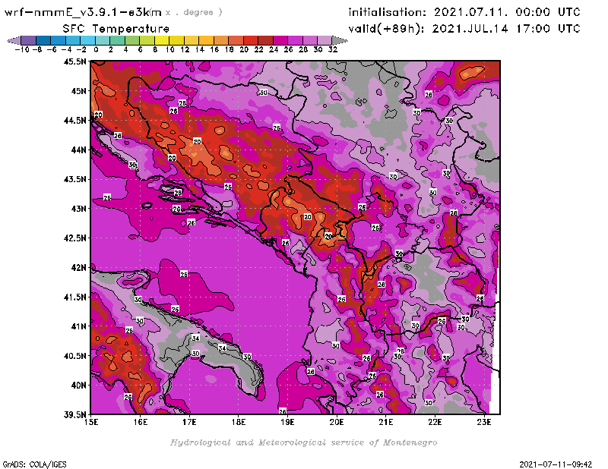This screenshot has height=469, width=608.
Task: Click the SFC Temperature title text
Action: pos(116,29)
